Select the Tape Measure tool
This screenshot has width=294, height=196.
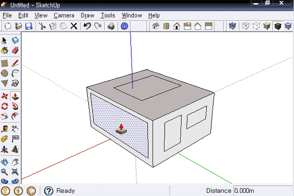(5, 129)
